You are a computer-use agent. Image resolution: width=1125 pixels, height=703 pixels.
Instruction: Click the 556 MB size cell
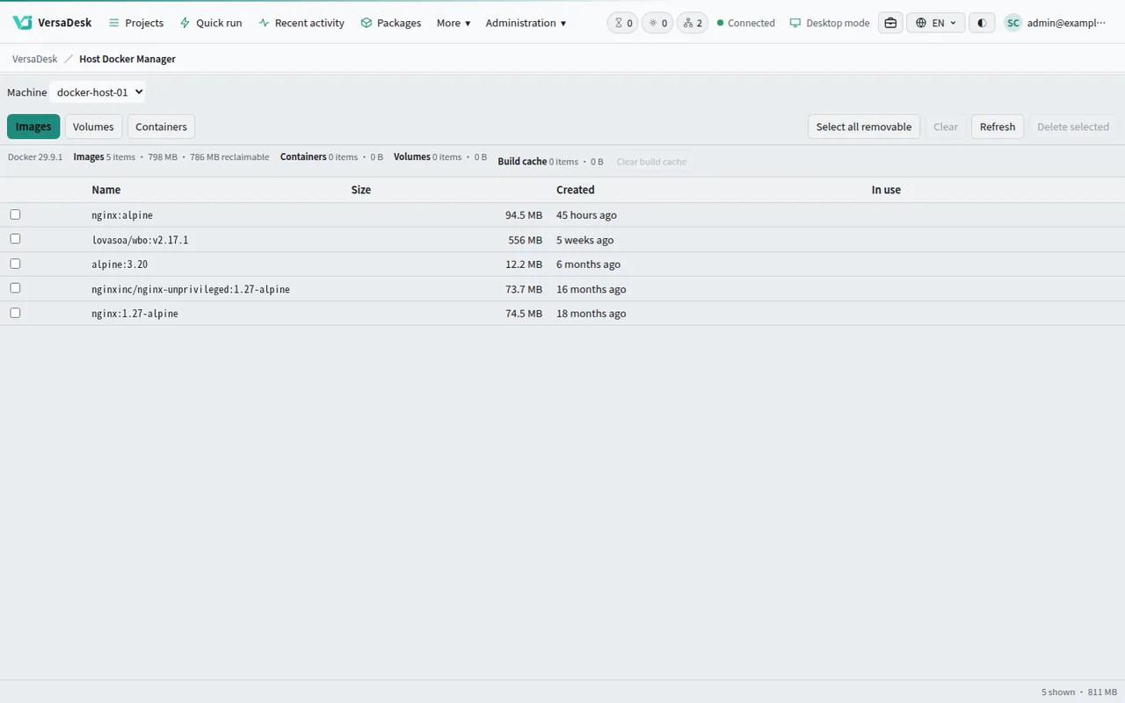pyautogui.click(x=525, y=240)
